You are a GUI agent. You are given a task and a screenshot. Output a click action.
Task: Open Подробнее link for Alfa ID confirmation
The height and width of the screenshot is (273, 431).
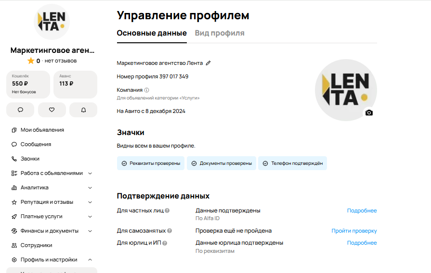(362, 211)
